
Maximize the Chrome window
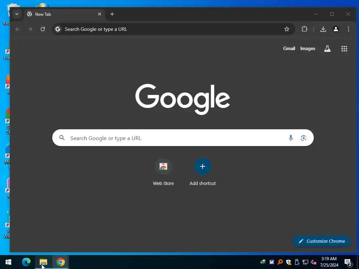click(332, 14)
